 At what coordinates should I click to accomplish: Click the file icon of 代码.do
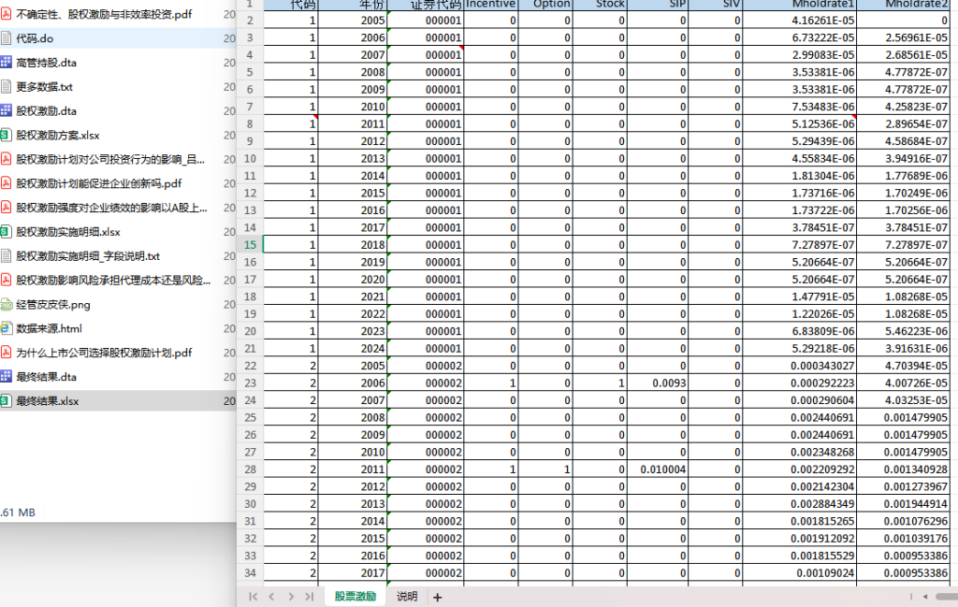(6, 37)
